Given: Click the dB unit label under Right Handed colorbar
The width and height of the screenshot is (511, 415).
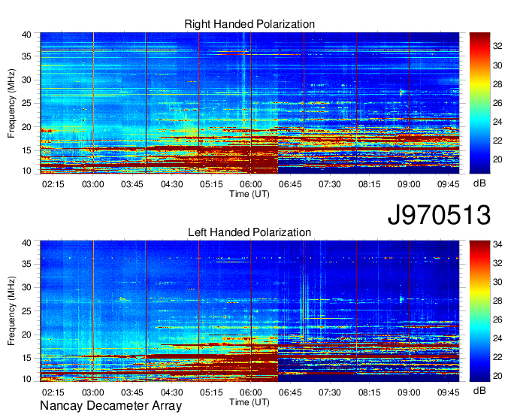Looking at the screenshot, I should coord(479,183).
